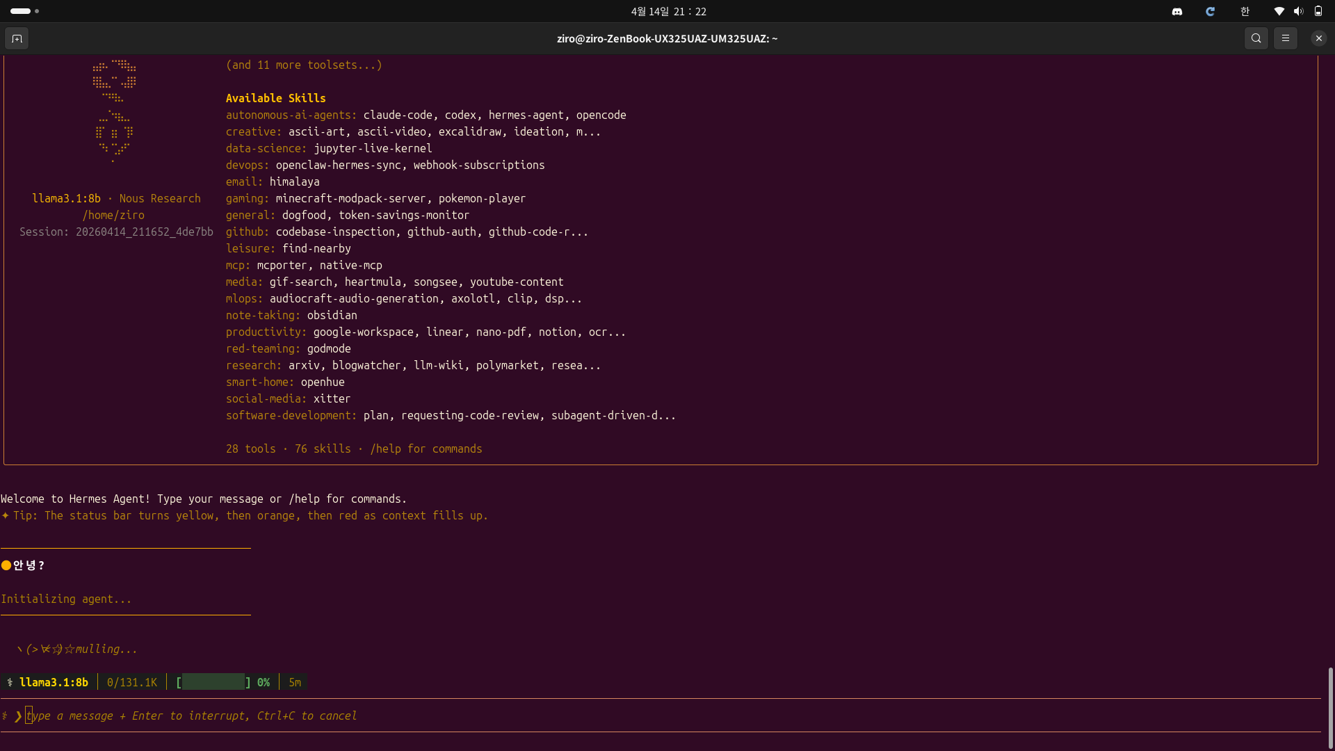Click the blue update tray icon
The width and height of the screenshot is (1335, 751).
[x=1210, y=11]
